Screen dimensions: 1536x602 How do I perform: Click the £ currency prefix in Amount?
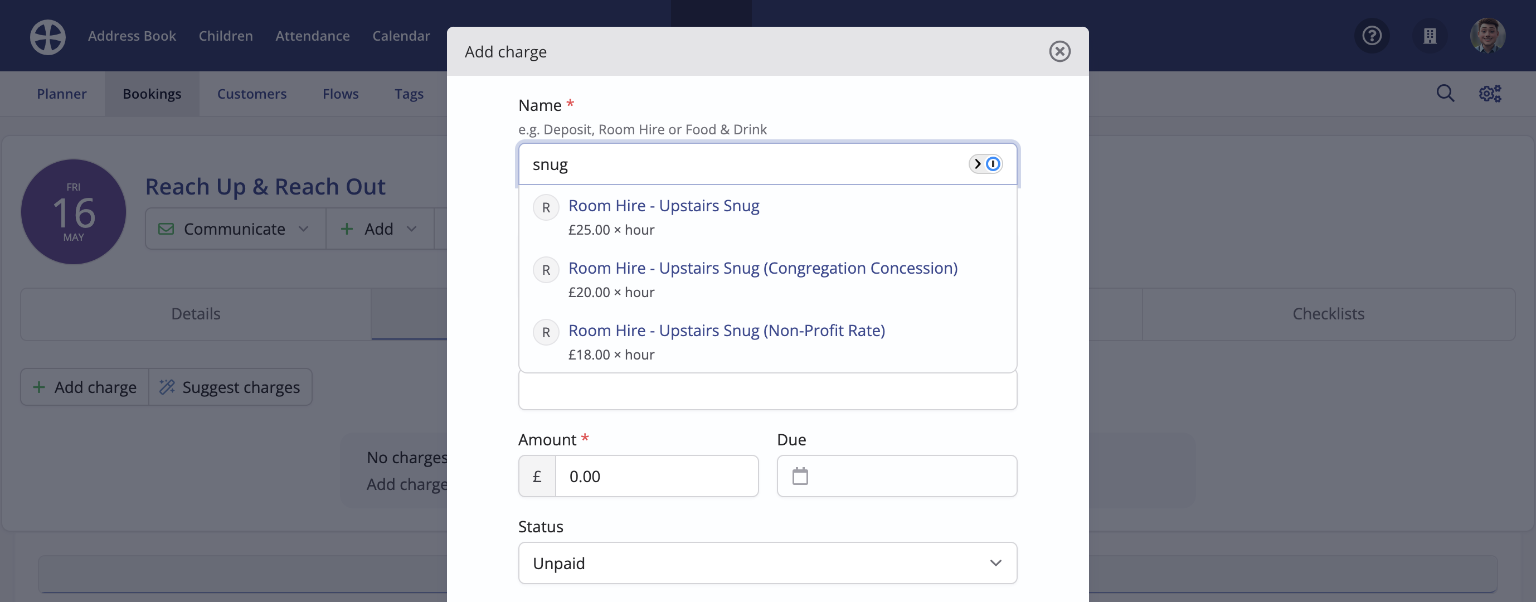click(x=537, y=476)
